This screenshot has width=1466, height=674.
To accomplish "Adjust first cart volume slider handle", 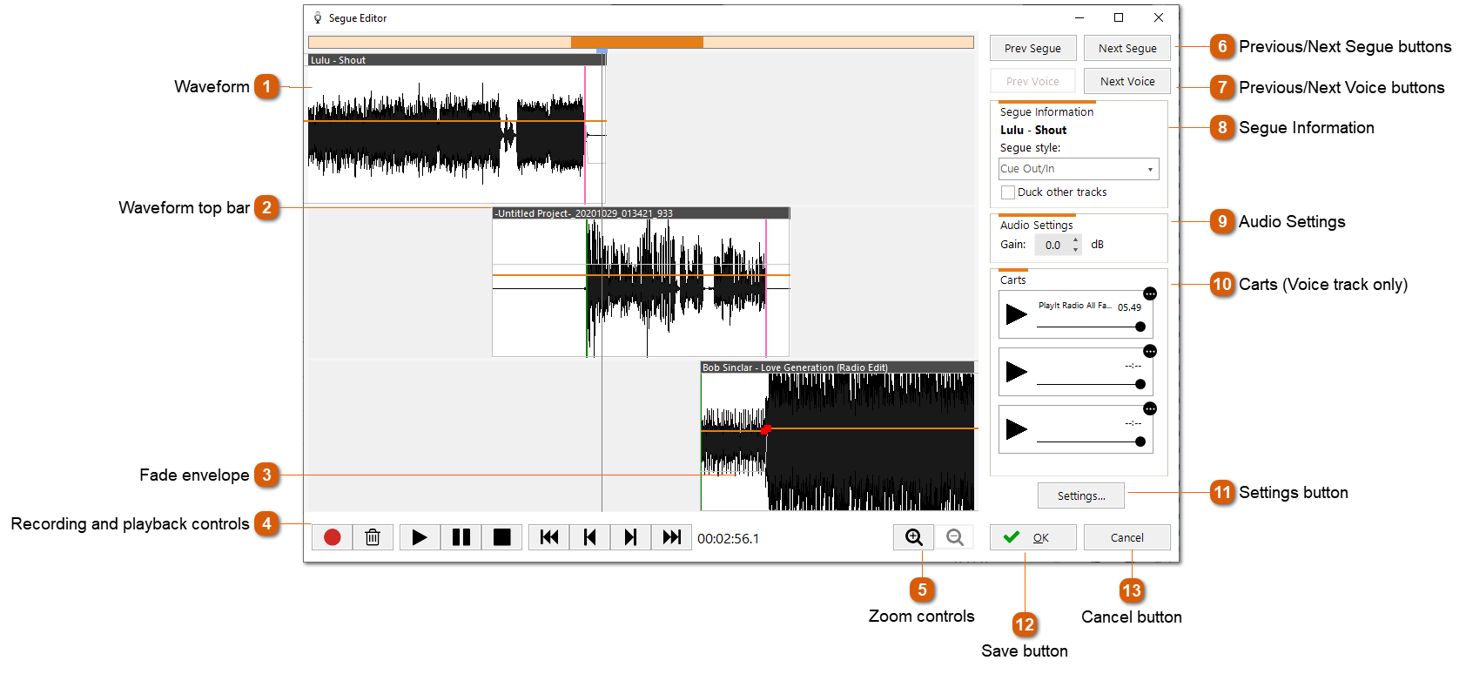I will 1140,327.
